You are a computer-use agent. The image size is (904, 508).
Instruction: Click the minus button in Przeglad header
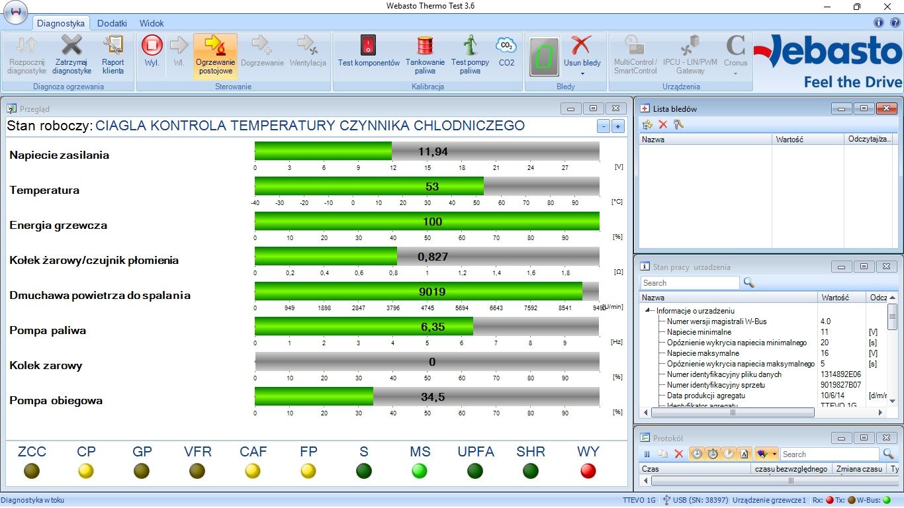pos(603,126)
